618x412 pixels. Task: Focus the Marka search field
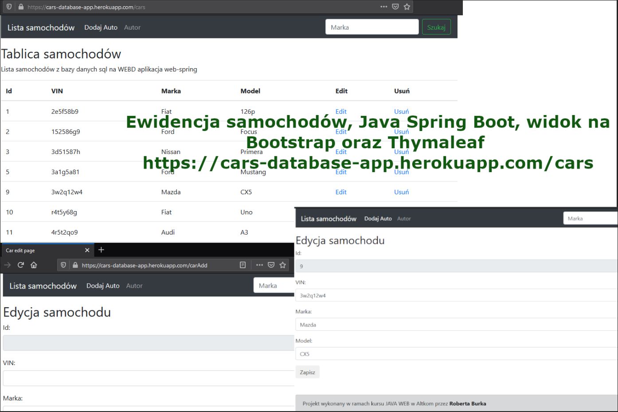pos(372,27)
